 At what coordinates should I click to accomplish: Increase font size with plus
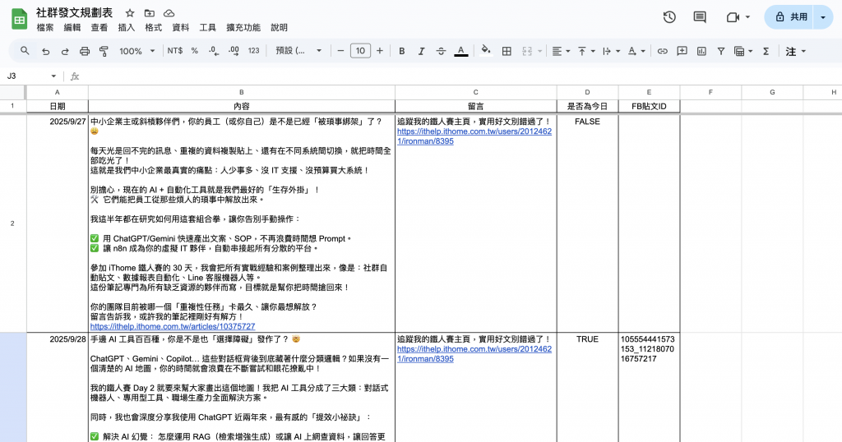click(380, 51)
